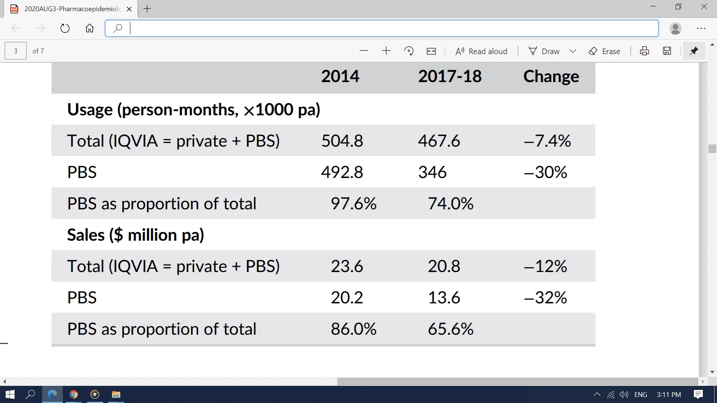Viewport: 717px width, 403px height.
Task: Open the Windows Start menu
Action: tap(10, 394)
